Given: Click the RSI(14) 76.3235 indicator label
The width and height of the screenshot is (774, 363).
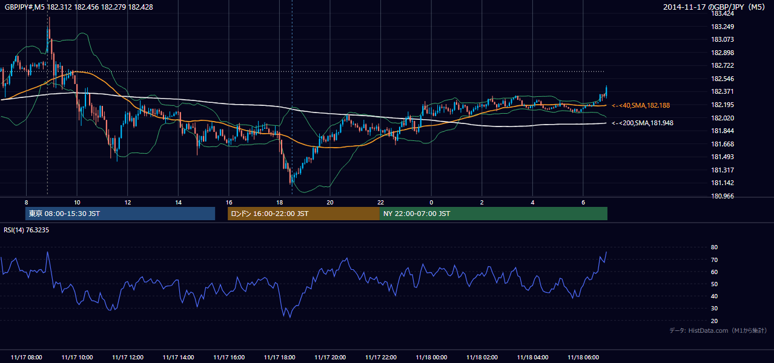Looking at the screenshot, I should 27,230.
